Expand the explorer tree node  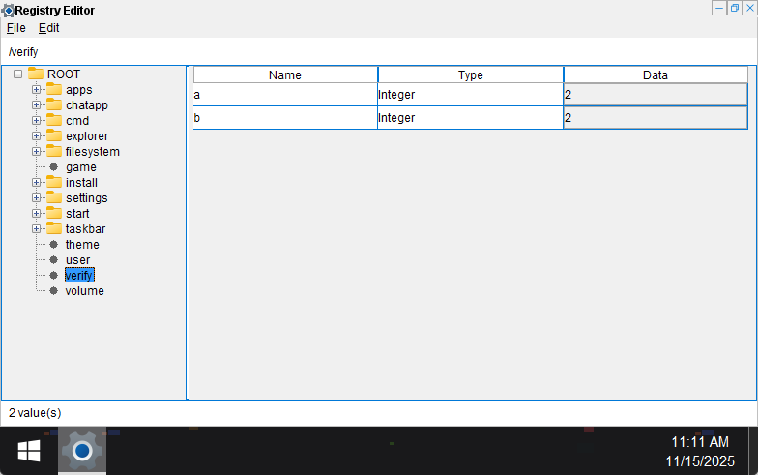[x=37, y=136]
